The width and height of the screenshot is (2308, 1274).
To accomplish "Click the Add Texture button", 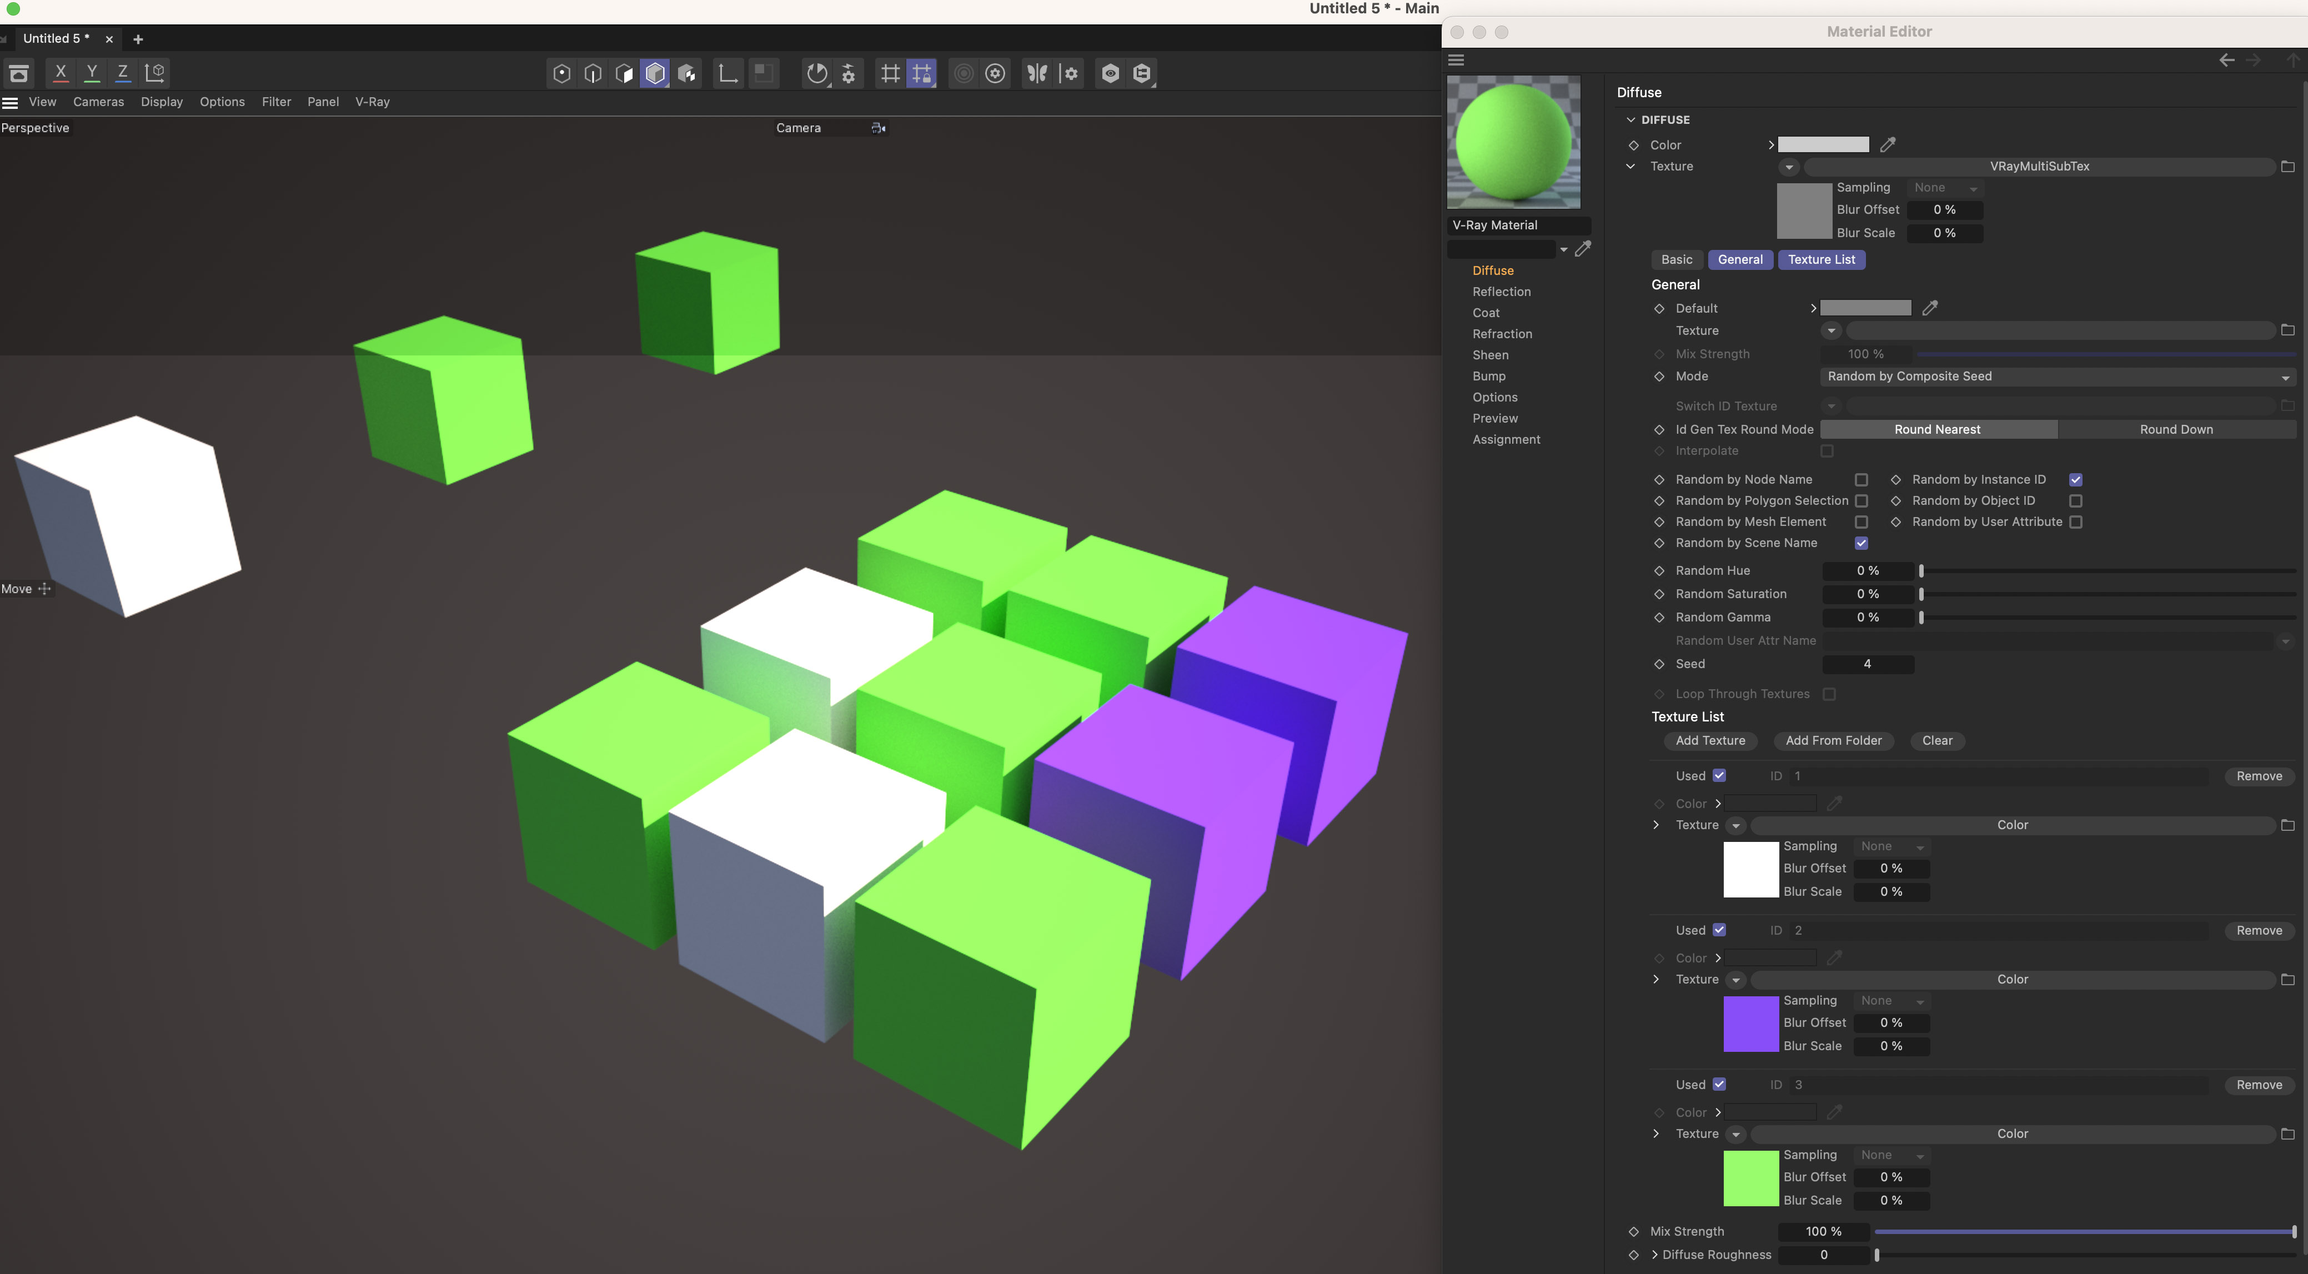I will (1709, 741).
